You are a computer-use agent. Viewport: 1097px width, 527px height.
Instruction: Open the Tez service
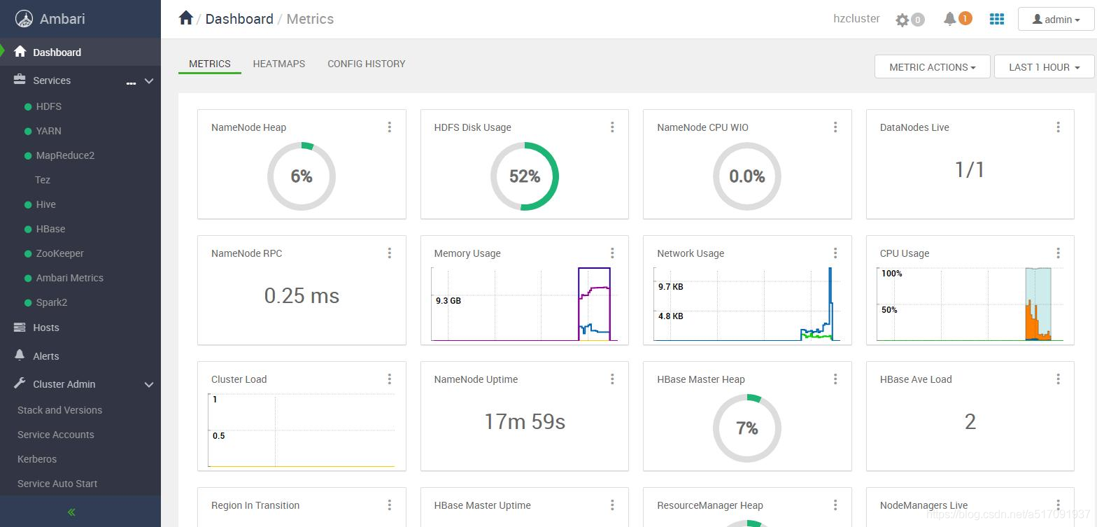pyautogui.click(x=43, y=180)
